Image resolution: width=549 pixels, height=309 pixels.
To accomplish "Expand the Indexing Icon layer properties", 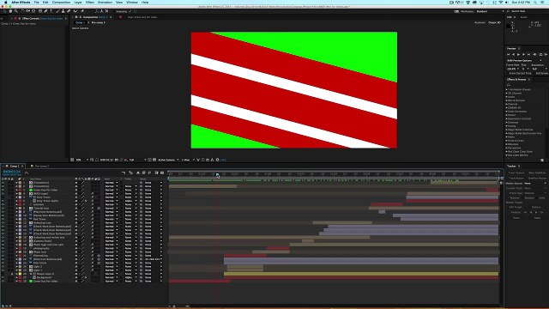I will pos(16,223).
